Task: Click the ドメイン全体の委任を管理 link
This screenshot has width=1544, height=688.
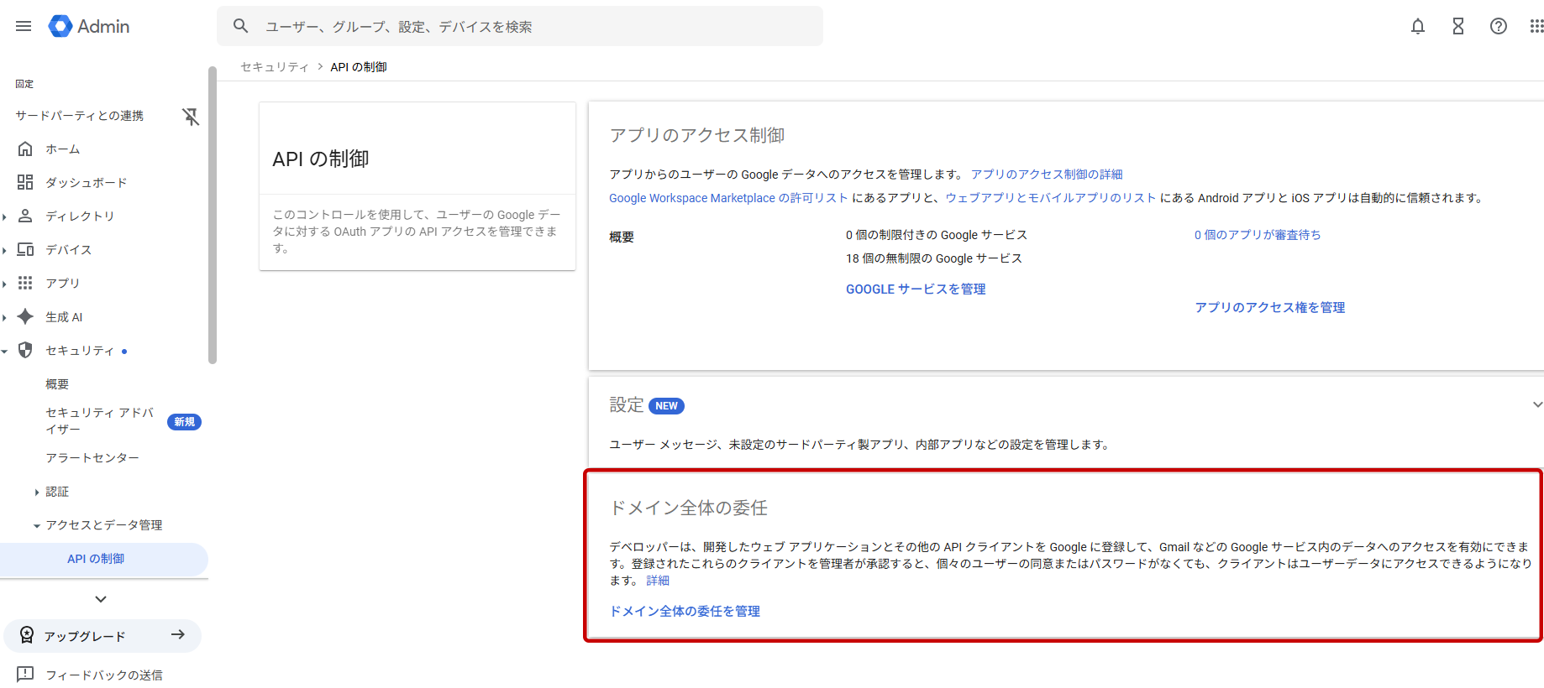Action: click(684, 611)
